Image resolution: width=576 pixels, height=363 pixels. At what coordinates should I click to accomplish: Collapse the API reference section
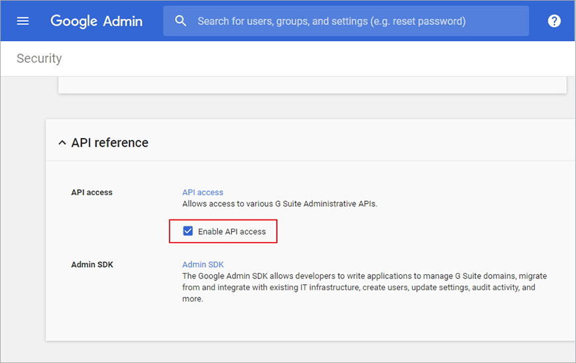(x=62, y=143)
